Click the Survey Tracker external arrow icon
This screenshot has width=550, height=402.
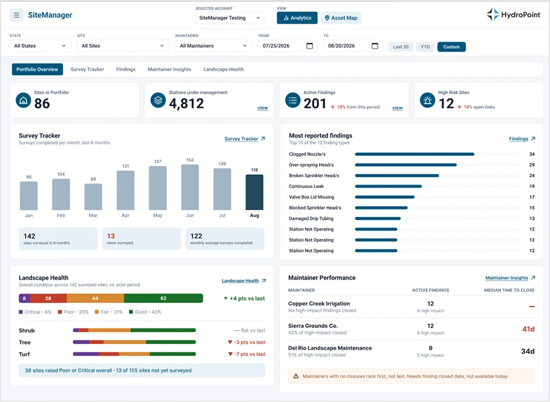click(x=263, y=139)
